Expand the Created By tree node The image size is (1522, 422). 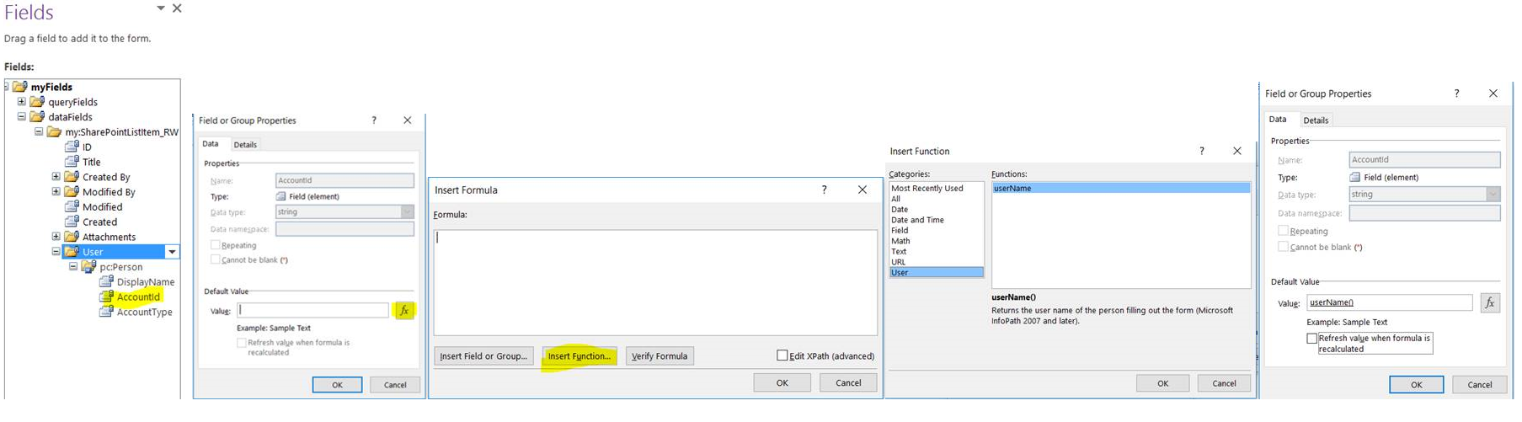tap(56, 177)
